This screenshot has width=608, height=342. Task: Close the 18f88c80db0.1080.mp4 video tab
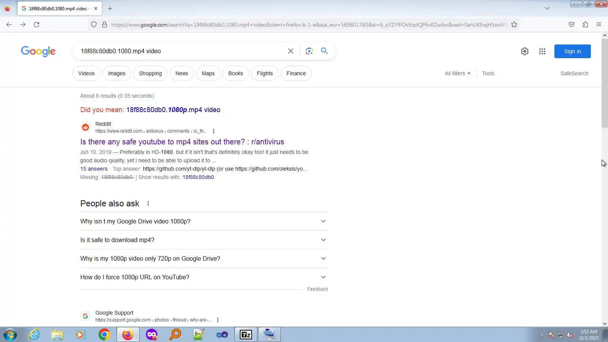pyautogui.click(x=96, y=8)
